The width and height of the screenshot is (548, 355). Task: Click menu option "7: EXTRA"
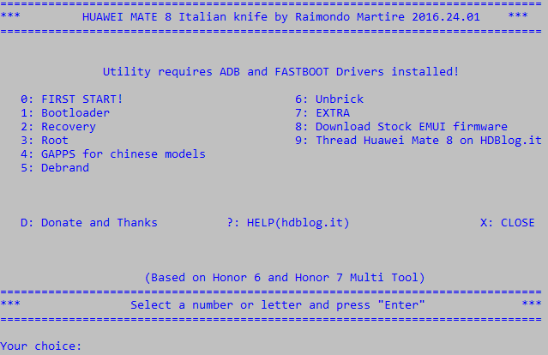[322, 112]
